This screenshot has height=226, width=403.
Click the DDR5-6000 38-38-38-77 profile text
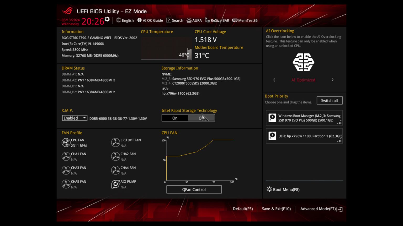point(118,118)
